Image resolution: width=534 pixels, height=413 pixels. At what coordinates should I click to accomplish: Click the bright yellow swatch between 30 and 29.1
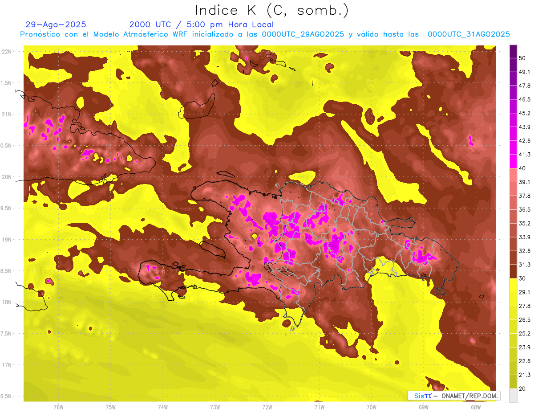(513, 285)
